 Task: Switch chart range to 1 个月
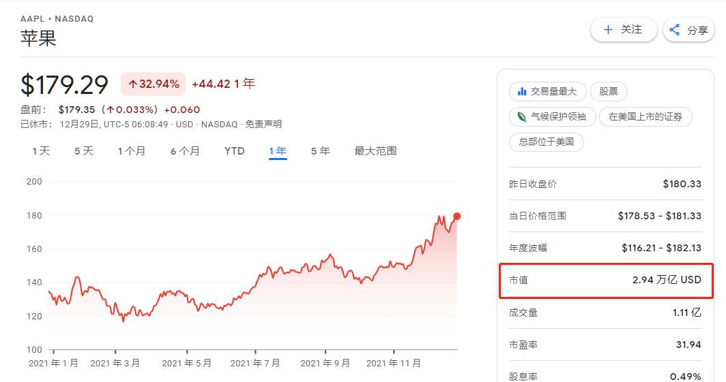coord(132,151)
